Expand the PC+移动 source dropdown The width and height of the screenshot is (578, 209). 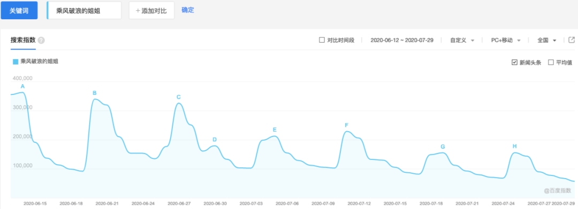(506, 41)
